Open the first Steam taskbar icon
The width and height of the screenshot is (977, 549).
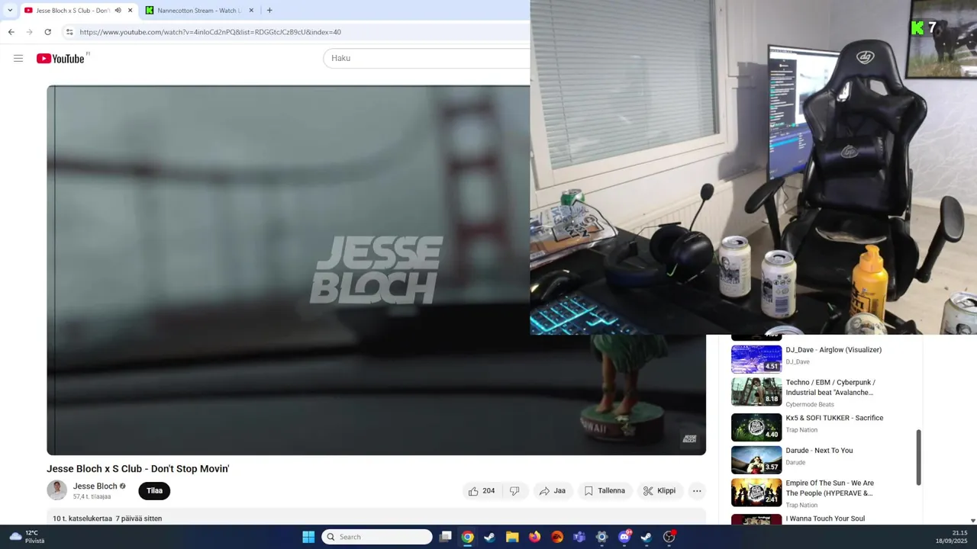click(x=489, y=537)
